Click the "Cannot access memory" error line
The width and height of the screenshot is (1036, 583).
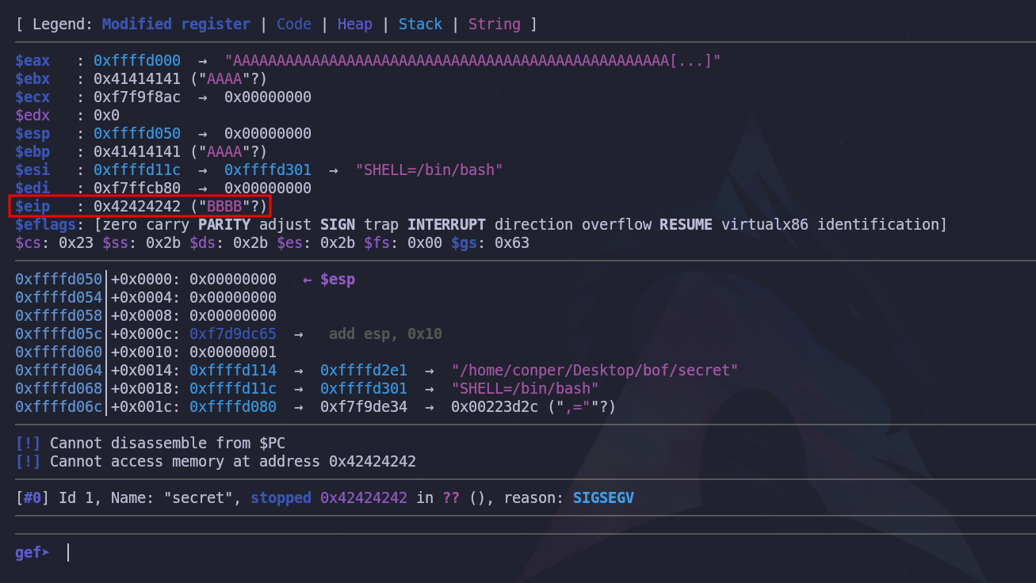[x=232, y=462]
